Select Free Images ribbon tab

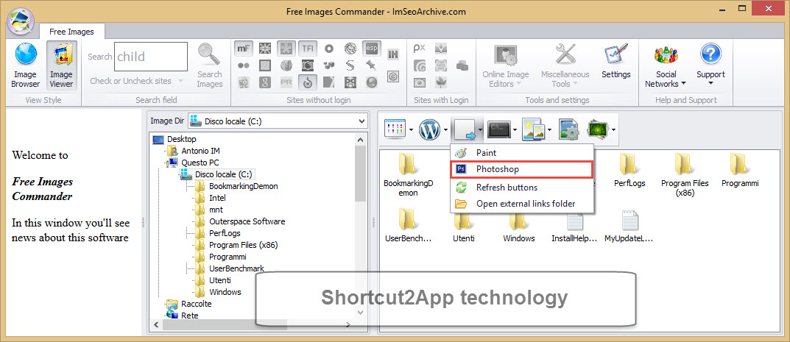click(x=71, y=32)
